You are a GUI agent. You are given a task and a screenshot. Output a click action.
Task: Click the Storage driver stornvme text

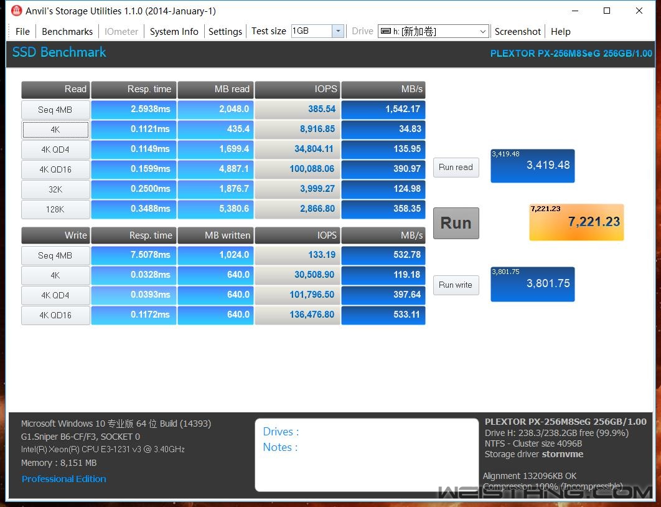coord(534,454)
